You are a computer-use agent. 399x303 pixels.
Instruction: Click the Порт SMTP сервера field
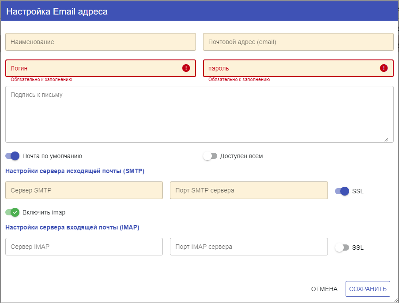(249, 190)
